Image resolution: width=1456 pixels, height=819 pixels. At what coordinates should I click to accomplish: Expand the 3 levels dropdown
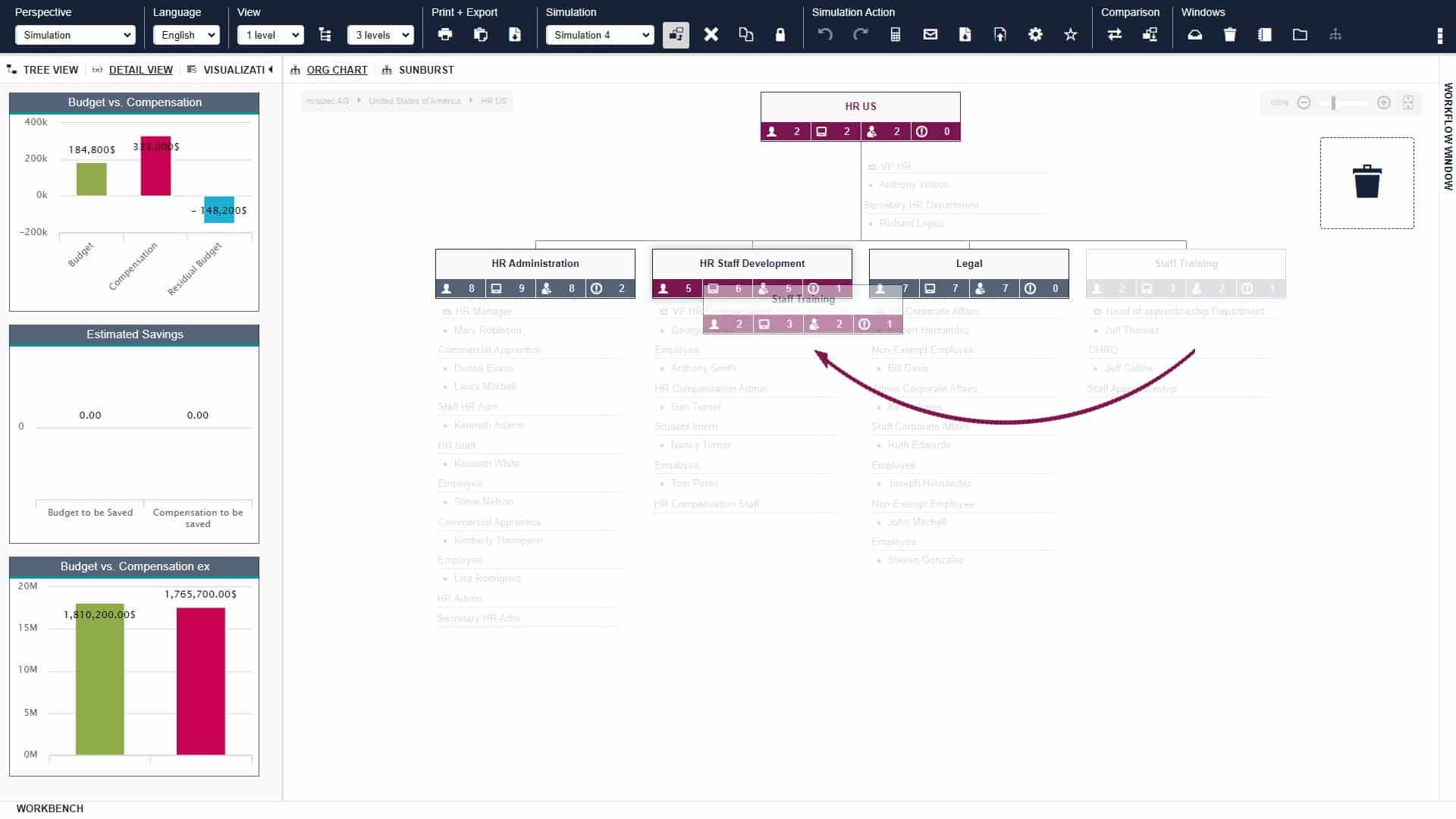381,35
